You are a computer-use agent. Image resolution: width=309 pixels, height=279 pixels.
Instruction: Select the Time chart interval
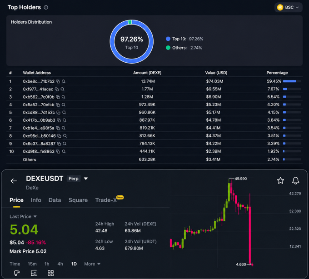pos(15,264)
